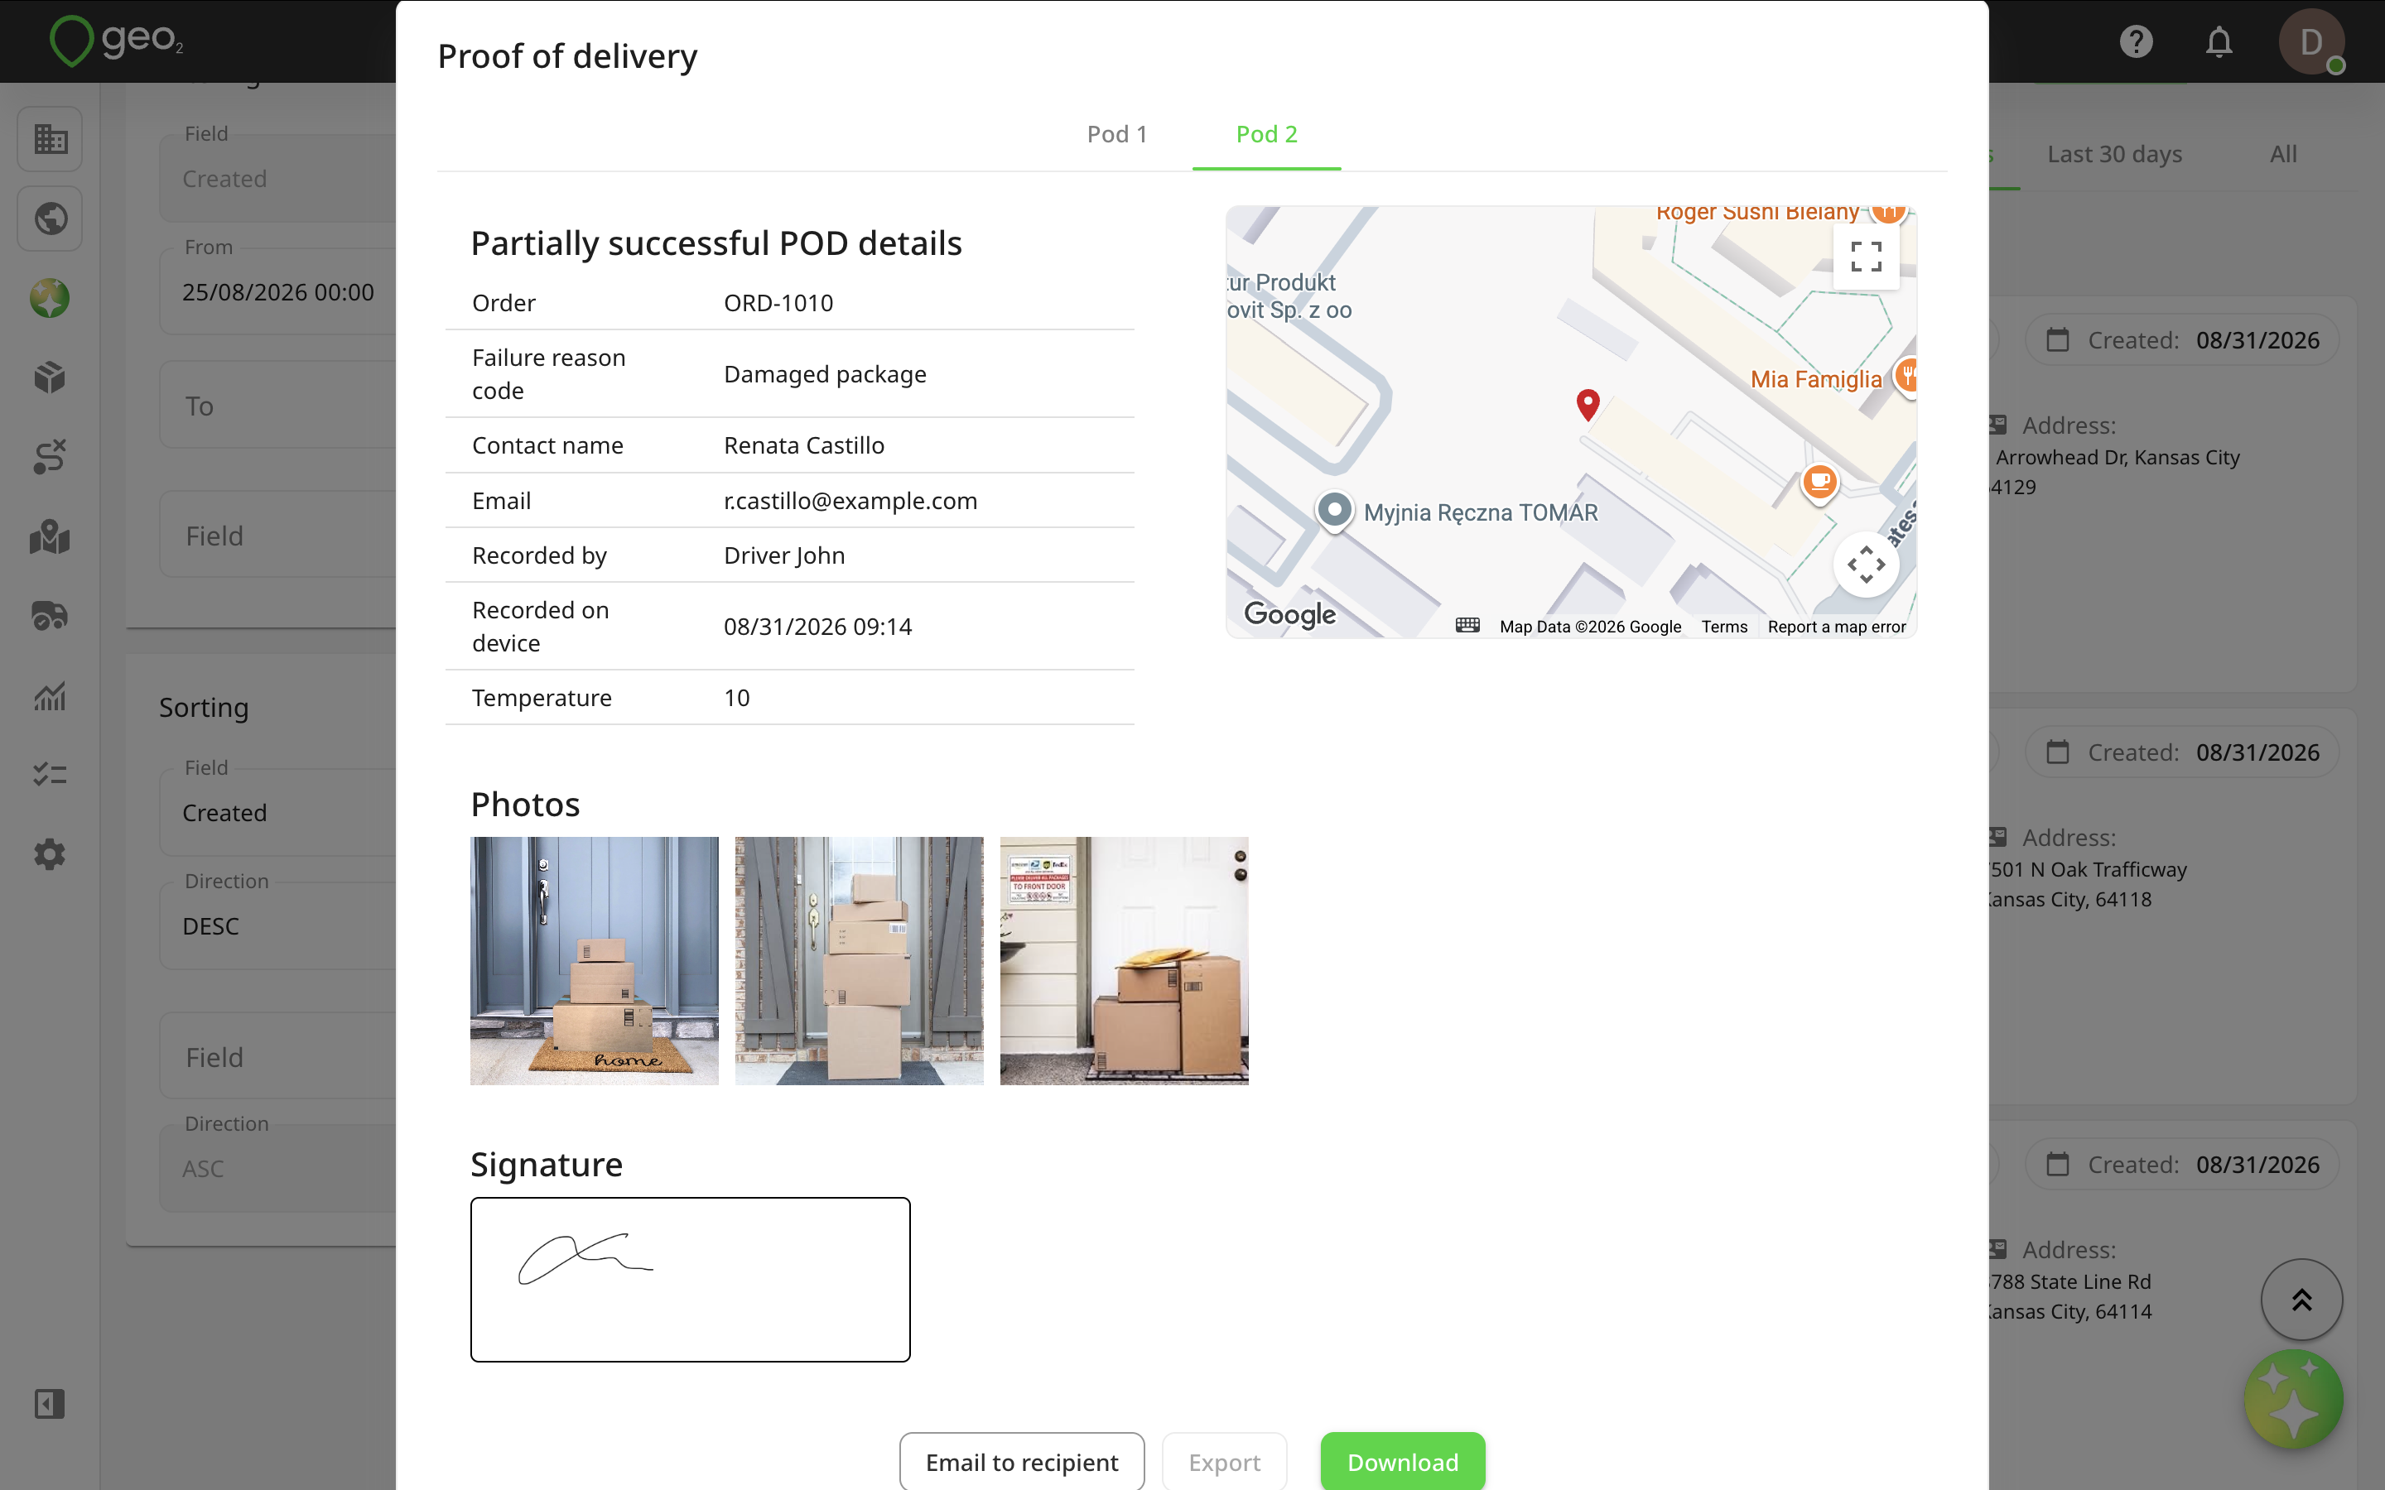Open the map marker sidebar icon
Viewport: 2385px width, 1490px height.
coord(50,537)
